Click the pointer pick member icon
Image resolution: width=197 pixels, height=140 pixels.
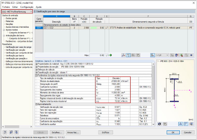(186, 55)
